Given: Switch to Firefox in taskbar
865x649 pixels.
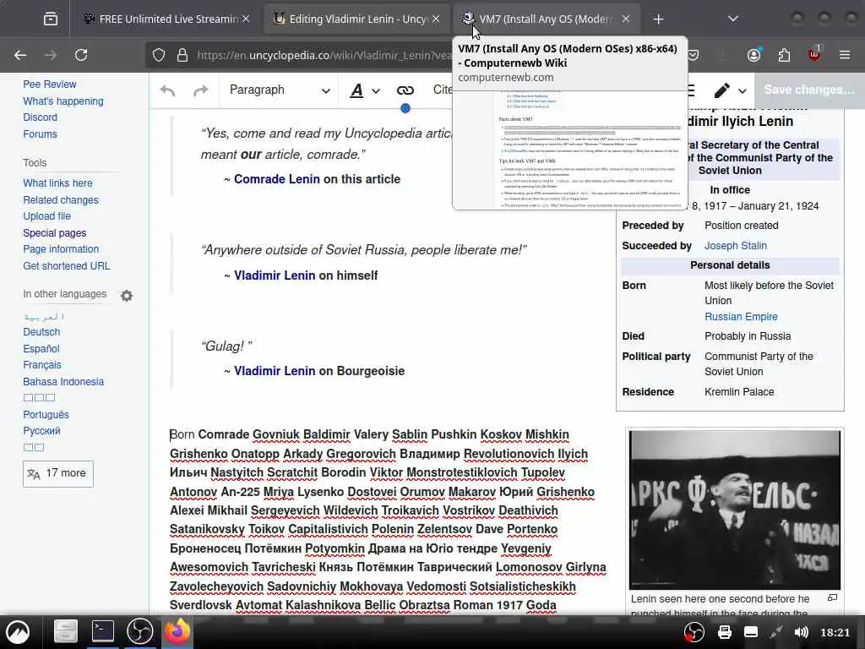Looking at the screenshot, I should [177, 631].
